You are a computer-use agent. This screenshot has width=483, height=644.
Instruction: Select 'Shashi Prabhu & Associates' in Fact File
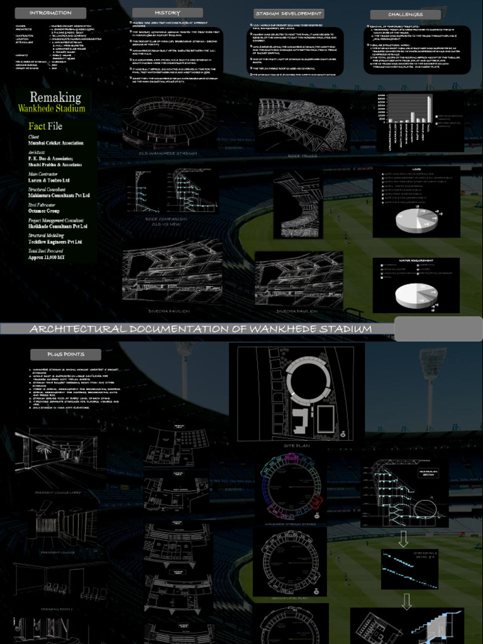55,164
